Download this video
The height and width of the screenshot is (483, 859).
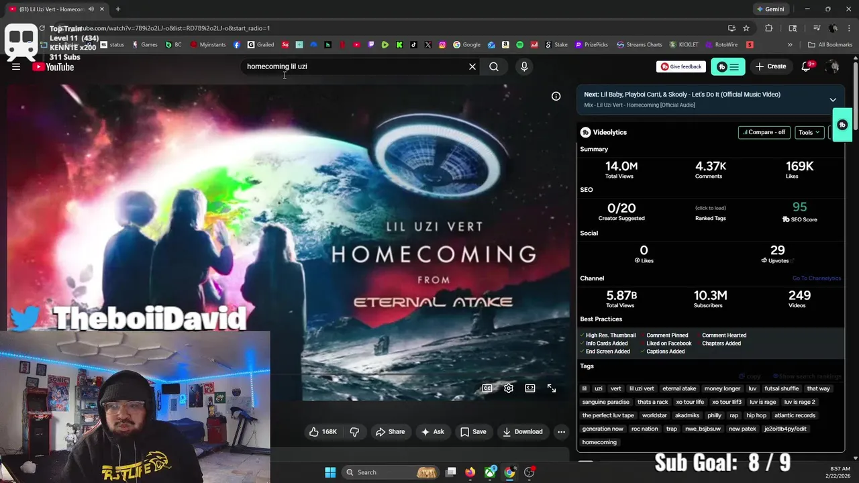(522, 431)
